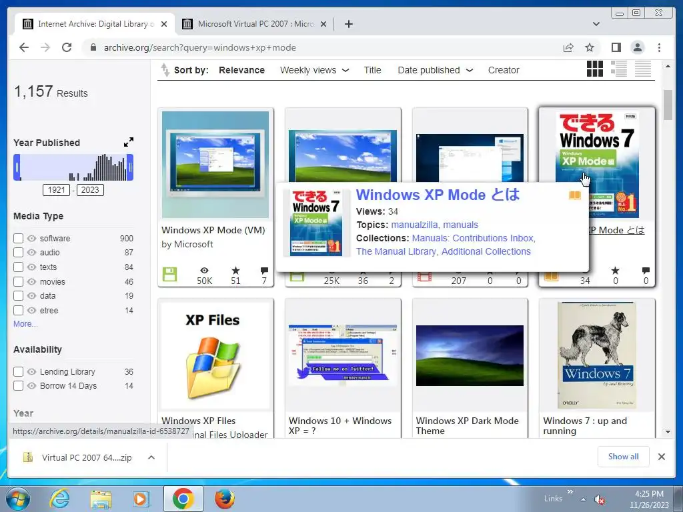Click the address bar URL
Viewport: 683px width, 512px height.
pyautogui.click(x=200, y=47)
